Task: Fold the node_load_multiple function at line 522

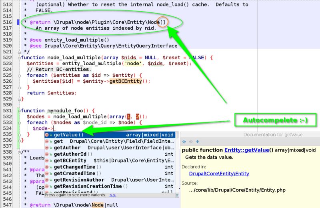Action: click(x=19, y=58)
